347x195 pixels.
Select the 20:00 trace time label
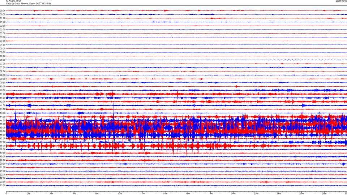[x=3, y=160]
